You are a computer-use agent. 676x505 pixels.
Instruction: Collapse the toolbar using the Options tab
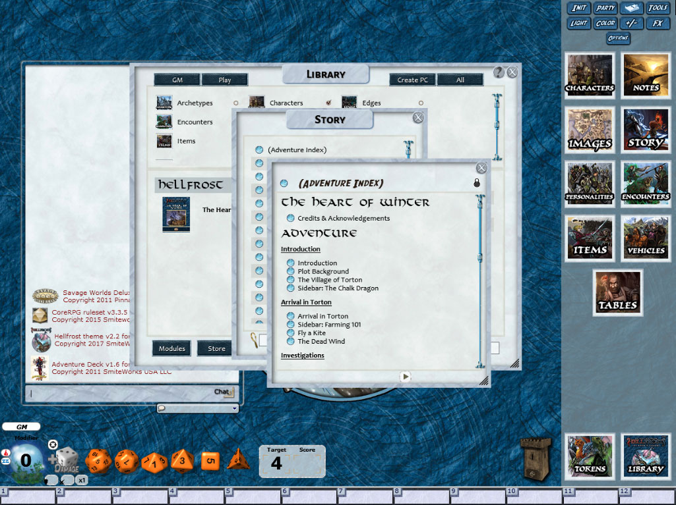pyautogui.click(x=619, y=38)
